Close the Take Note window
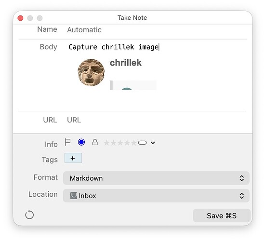 tap(20, 18)
